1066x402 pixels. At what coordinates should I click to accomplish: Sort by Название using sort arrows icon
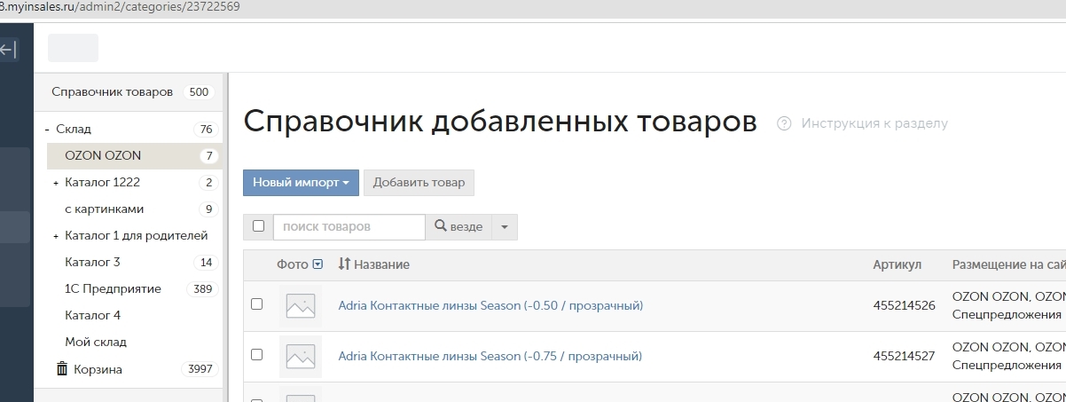[x=345, y=264]
